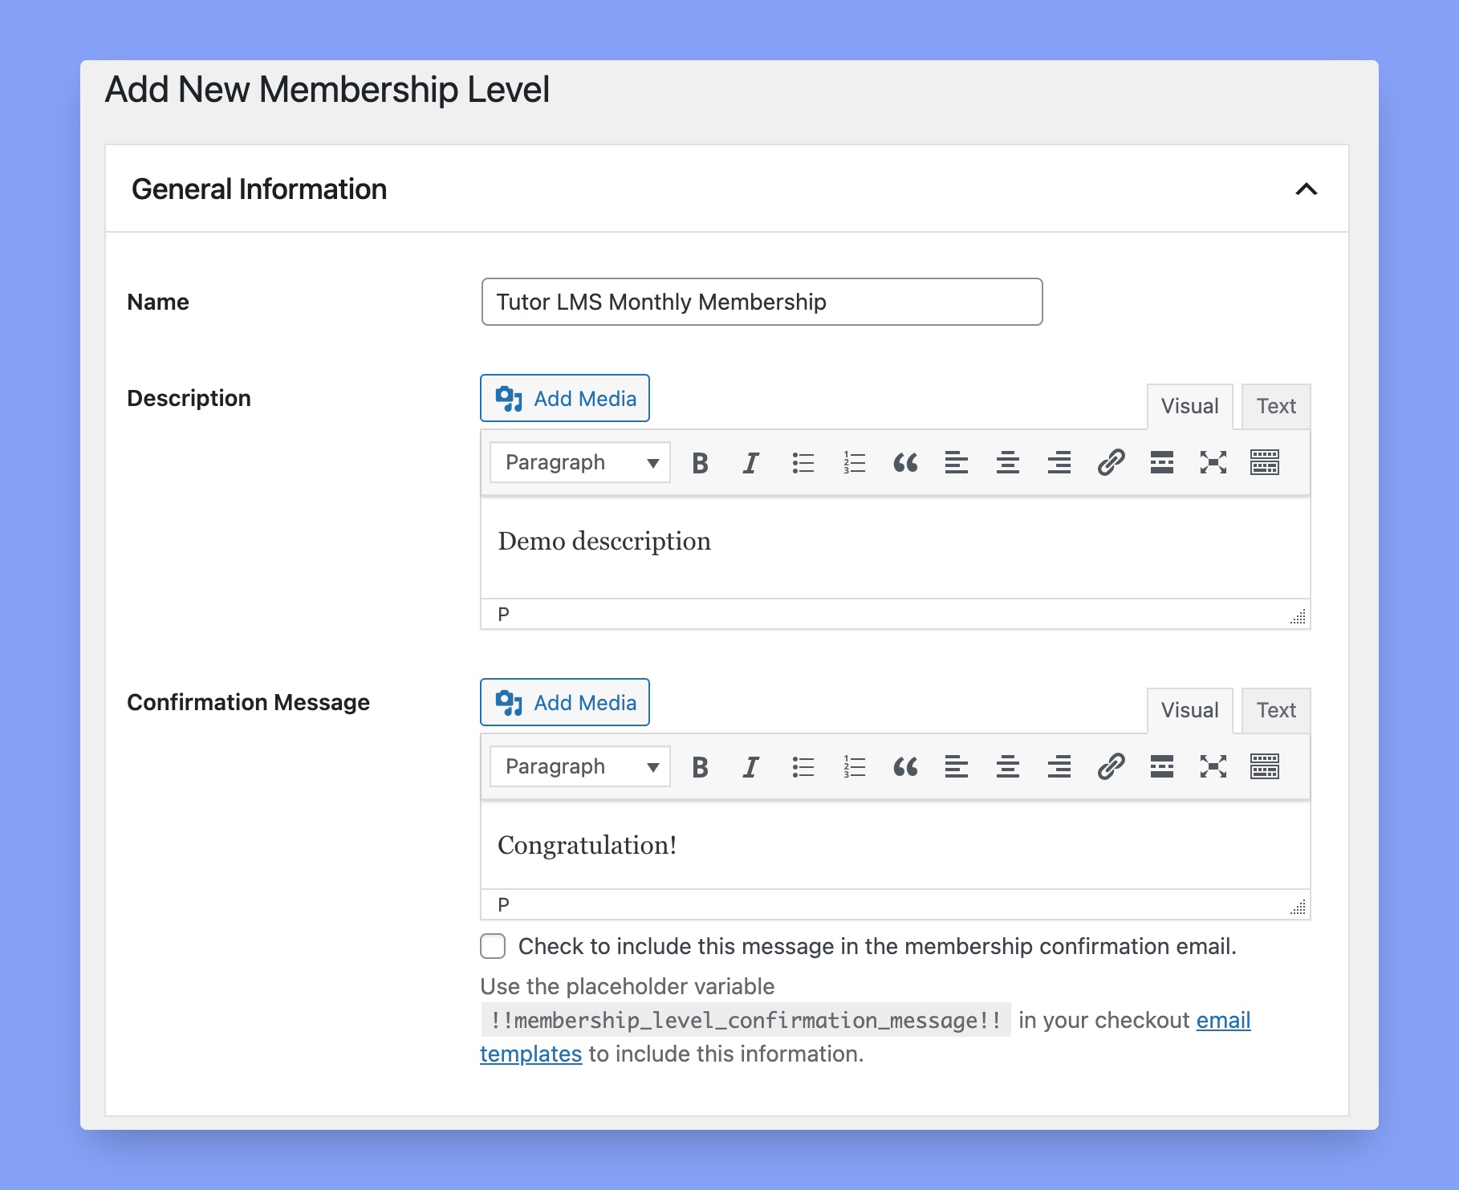
Task: Align right in Description editor
Action: [1059, 463]
